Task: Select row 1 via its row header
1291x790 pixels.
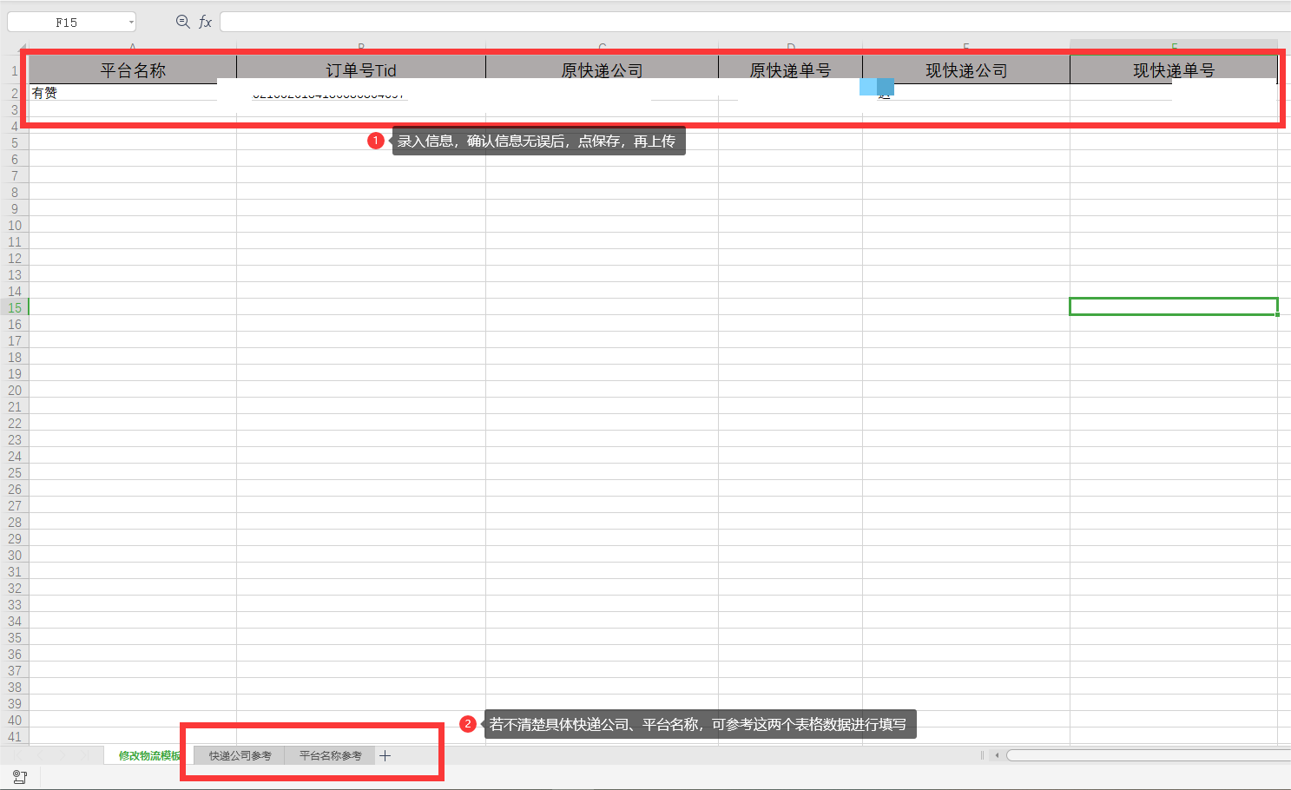Action: tap(15, 71)
